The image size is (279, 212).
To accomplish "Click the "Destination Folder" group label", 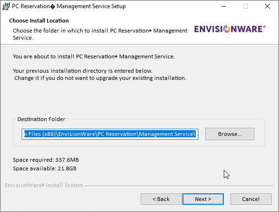I will (41, 119).
